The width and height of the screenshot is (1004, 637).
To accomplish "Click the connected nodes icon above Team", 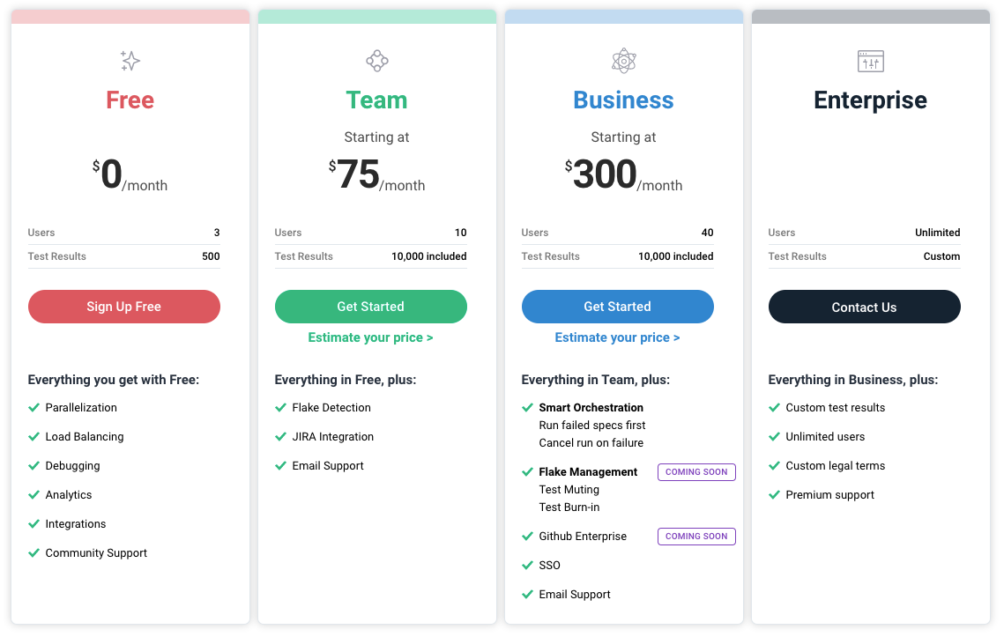I will coord(377,61).
